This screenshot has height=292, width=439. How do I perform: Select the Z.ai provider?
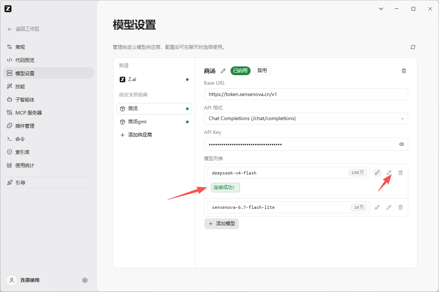[154, 79]
